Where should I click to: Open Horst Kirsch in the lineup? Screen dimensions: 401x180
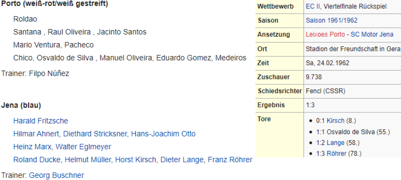click(x=135, y=160)
